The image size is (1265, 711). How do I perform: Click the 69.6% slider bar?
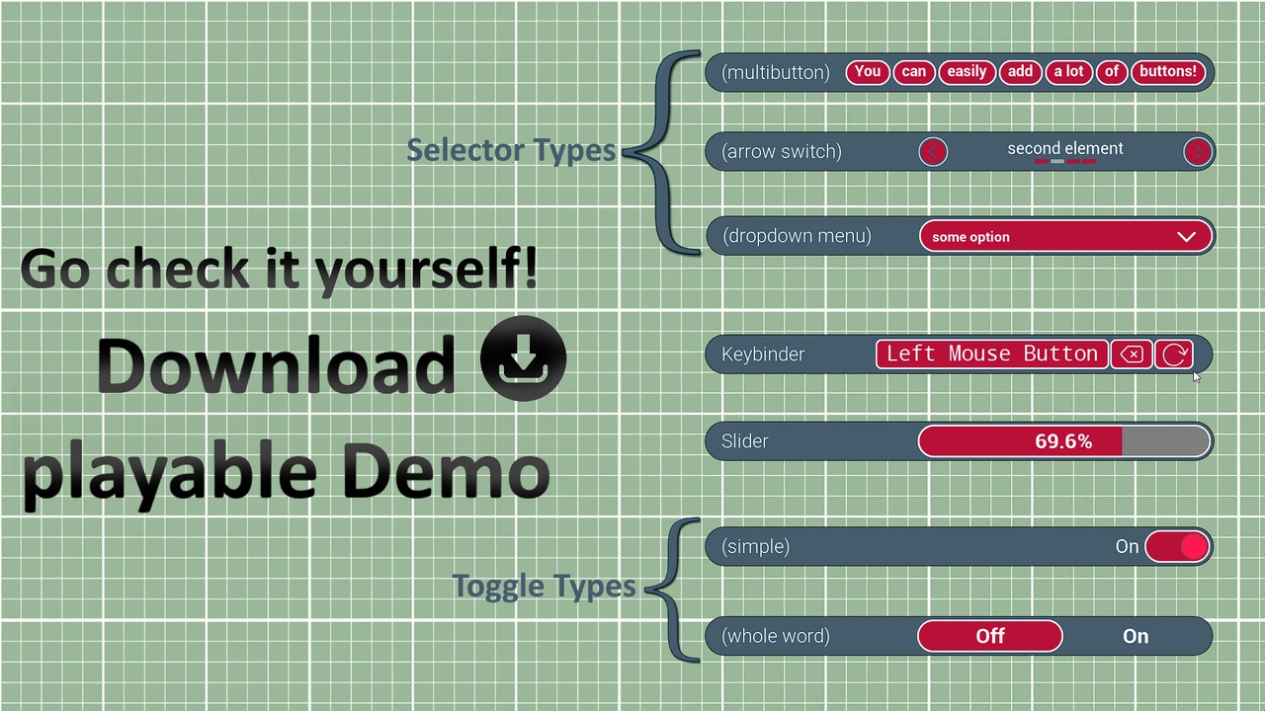tap(1064, 441)
